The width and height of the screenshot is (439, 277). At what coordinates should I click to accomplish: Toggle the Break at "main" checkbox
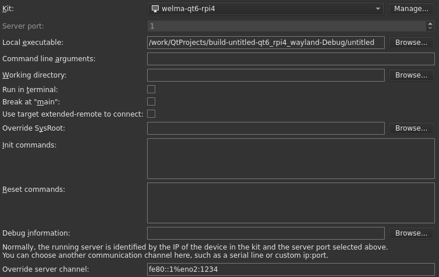(151, 102)
